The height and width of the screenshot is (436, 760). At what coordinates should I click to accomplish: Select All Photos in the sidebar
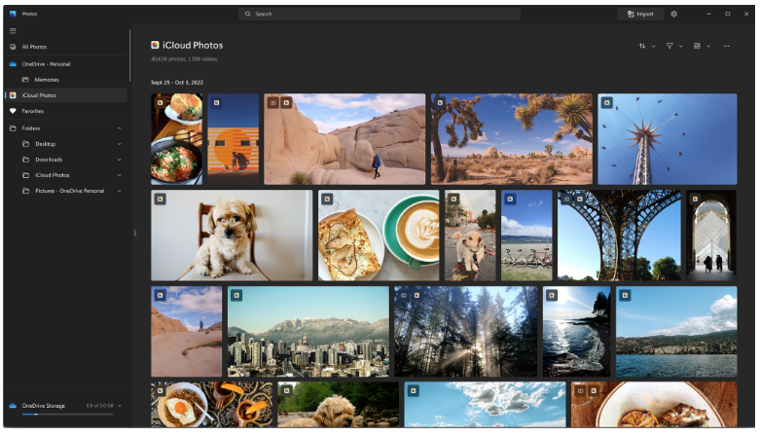[x=34, y=47]
